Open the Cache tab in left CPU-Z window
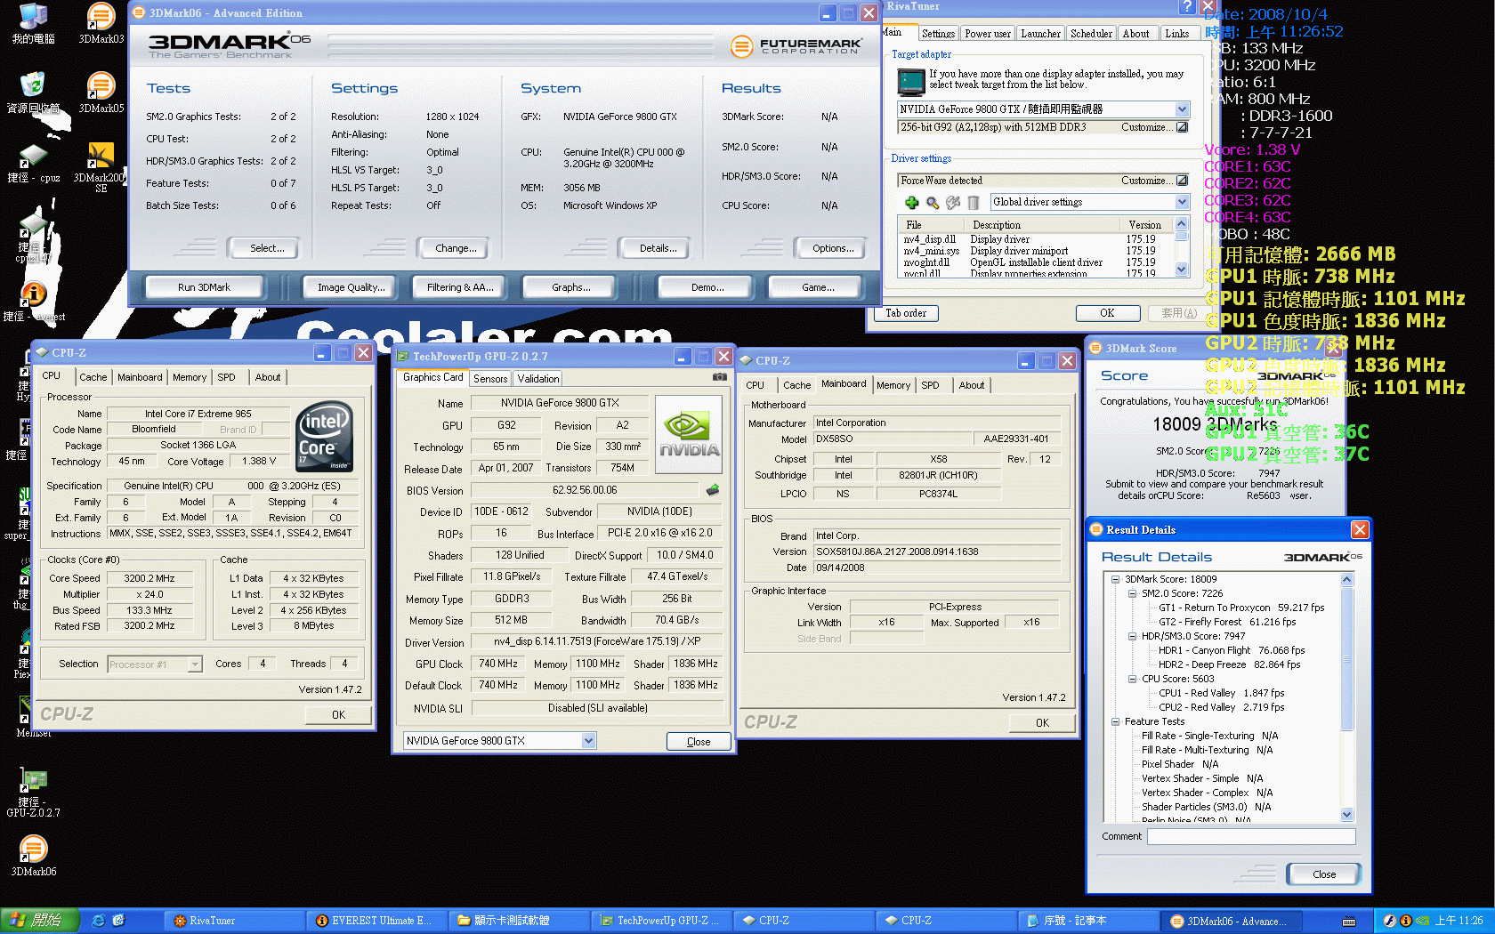Viewport: 1495px width, 934px height. [x=93, y=377]
